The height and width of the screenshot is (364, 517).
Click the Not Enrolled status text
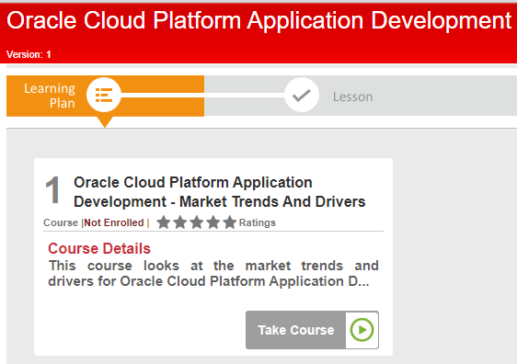point(114,222)
